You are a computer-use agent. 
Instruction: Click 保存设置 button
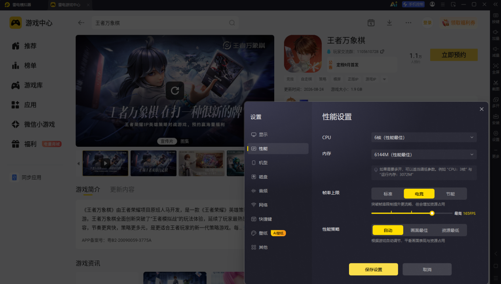point(373,269)
